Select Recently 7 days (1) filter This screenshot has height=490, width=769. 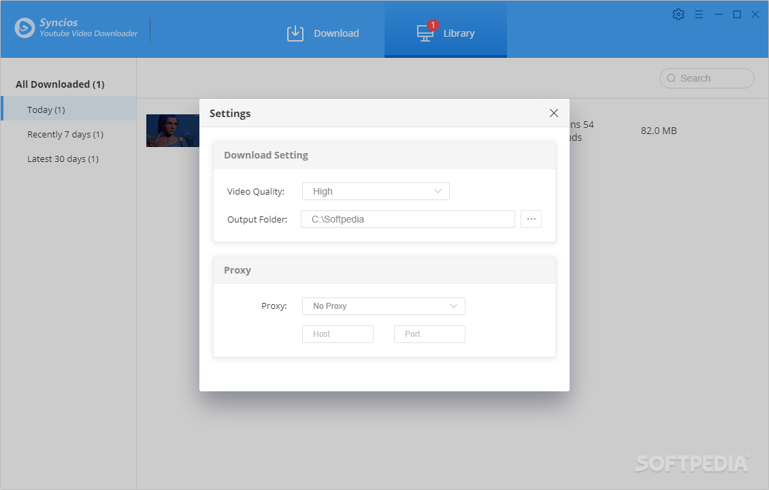65,134
